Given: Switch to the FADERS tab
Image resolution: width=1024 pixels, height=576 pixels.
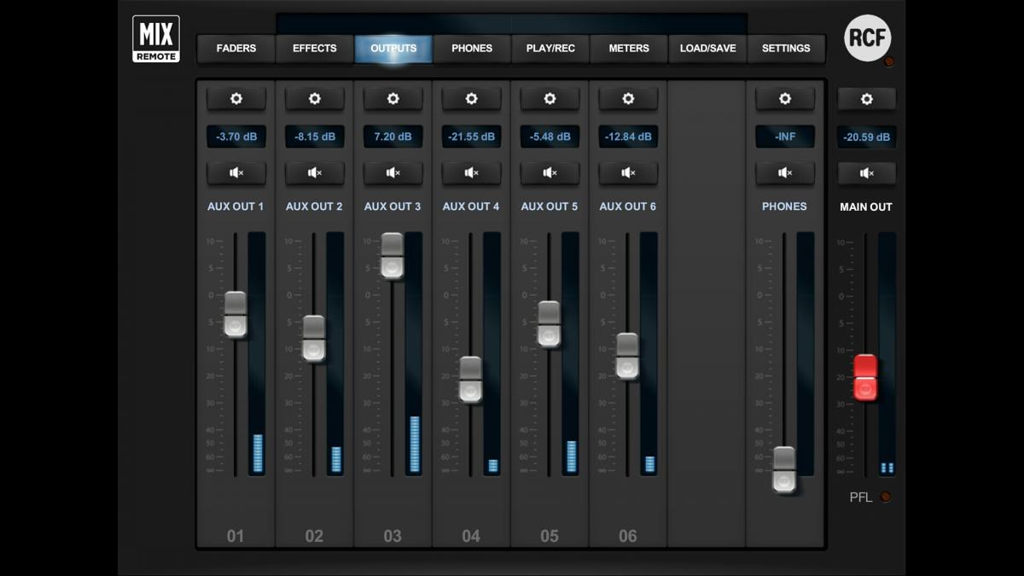Looking at the screenshot, I should [x=236, y=49].
